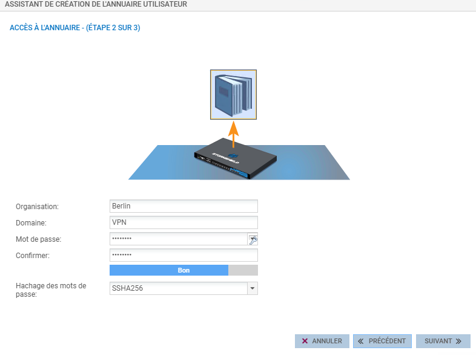The width and height of the screenshot is (476, 356).
Task: Go back with the Précédent button
Action: tap(382, 341)
